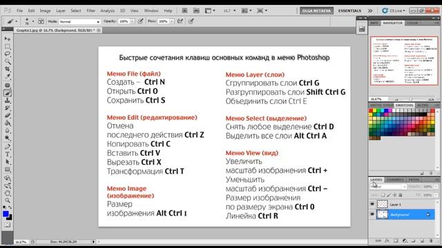Select the History Brush tool
This screenshot has height=248, width=442.
(8, 108)
